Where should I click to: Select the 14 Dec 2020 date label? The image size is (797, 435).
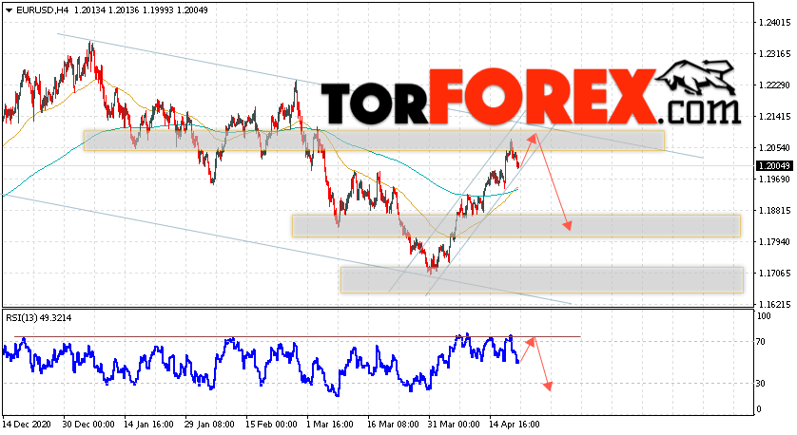click(x=27, y=425)
